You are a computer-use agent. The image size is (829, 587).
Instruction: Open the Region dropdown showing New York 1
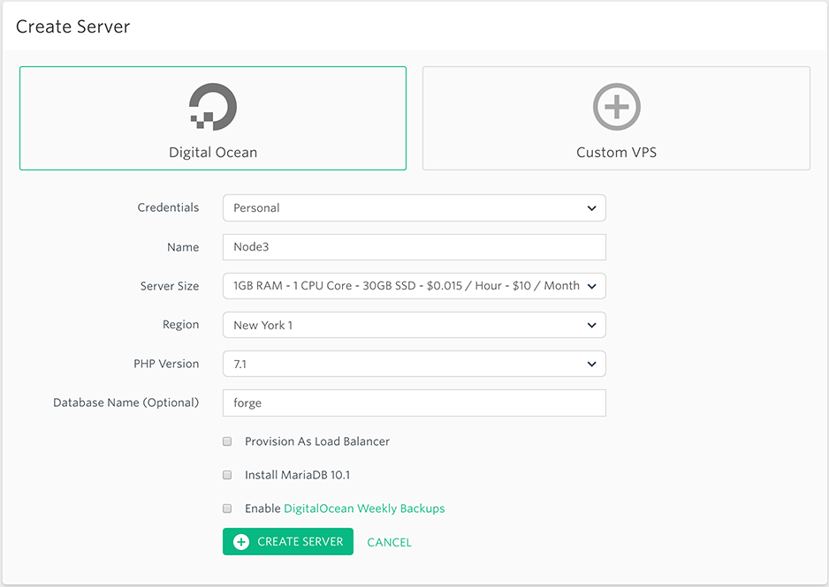(x=414, y=325)
